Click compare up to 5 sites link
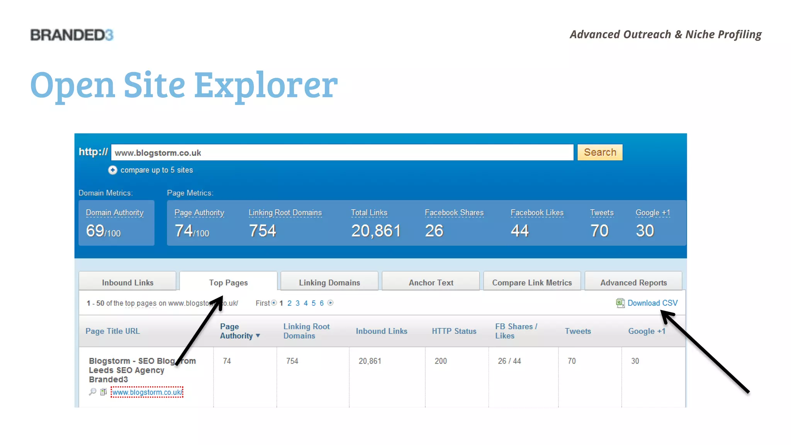The height and width of the screenshot is (445, 791). [156, 170]
